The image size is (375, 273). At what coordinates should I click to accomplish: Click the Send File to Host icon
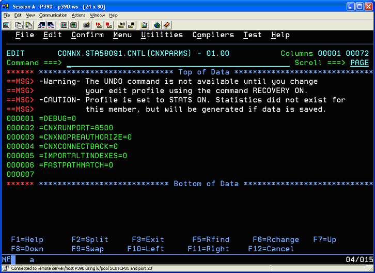pyautogui.click(x=41, y=25)
